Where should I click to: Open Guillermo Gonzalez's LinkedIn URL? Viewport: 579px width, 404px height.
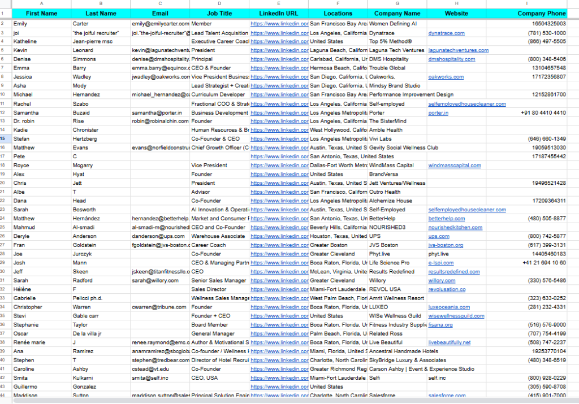pyautogui.click(x=279, y=386)
